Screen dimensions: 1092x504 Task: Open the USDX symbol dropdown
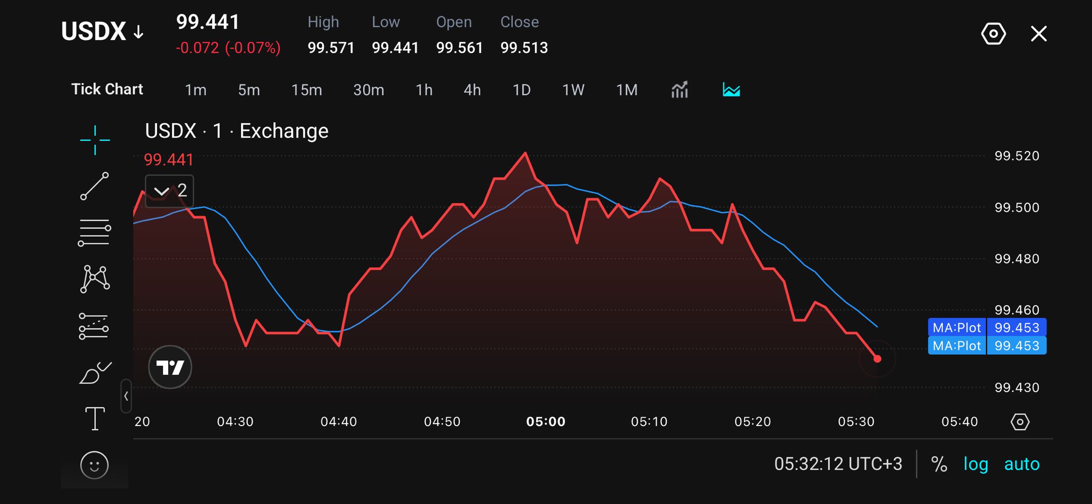(102, 32)
